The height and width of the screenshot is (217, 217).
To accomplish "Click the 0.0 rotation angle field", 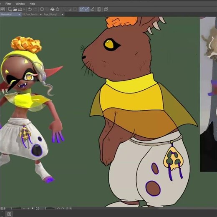I will tap(38, 209).
